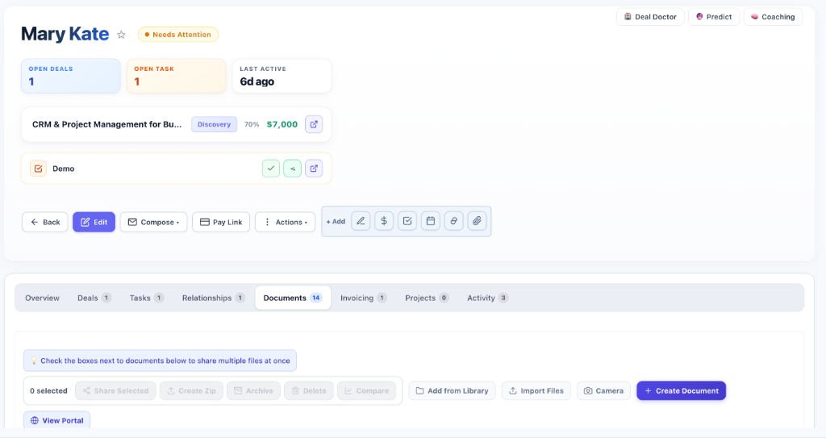The width and height of the screenshot is (826, 438).
Task: Click the Last Active 6d ago card
Action: (x=282, y=77)
